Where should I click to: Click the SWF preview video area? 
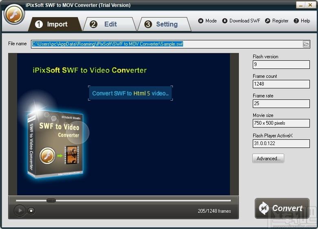pos(124,124)
